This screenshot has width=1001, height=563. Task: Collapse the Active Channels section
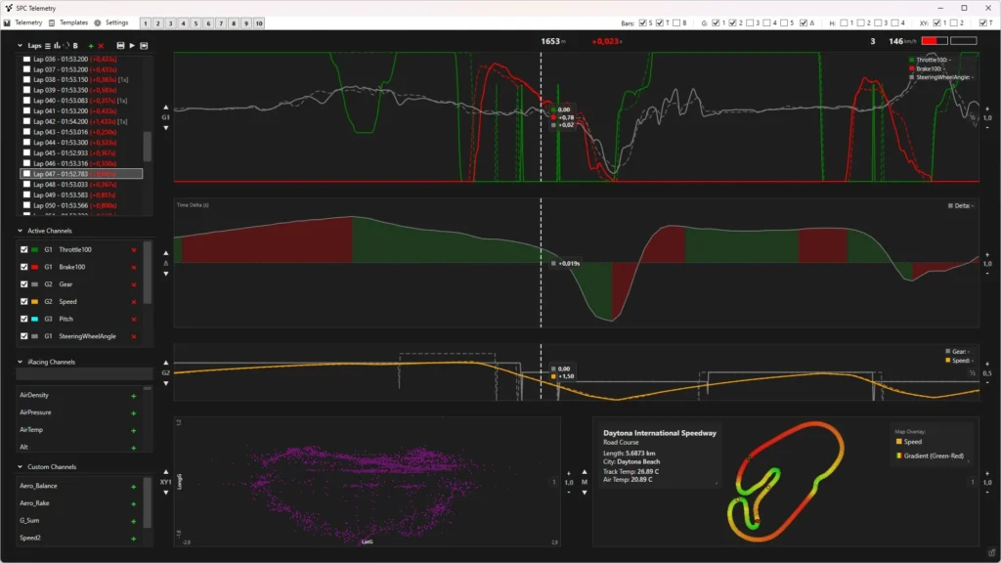tap(21, 231)
